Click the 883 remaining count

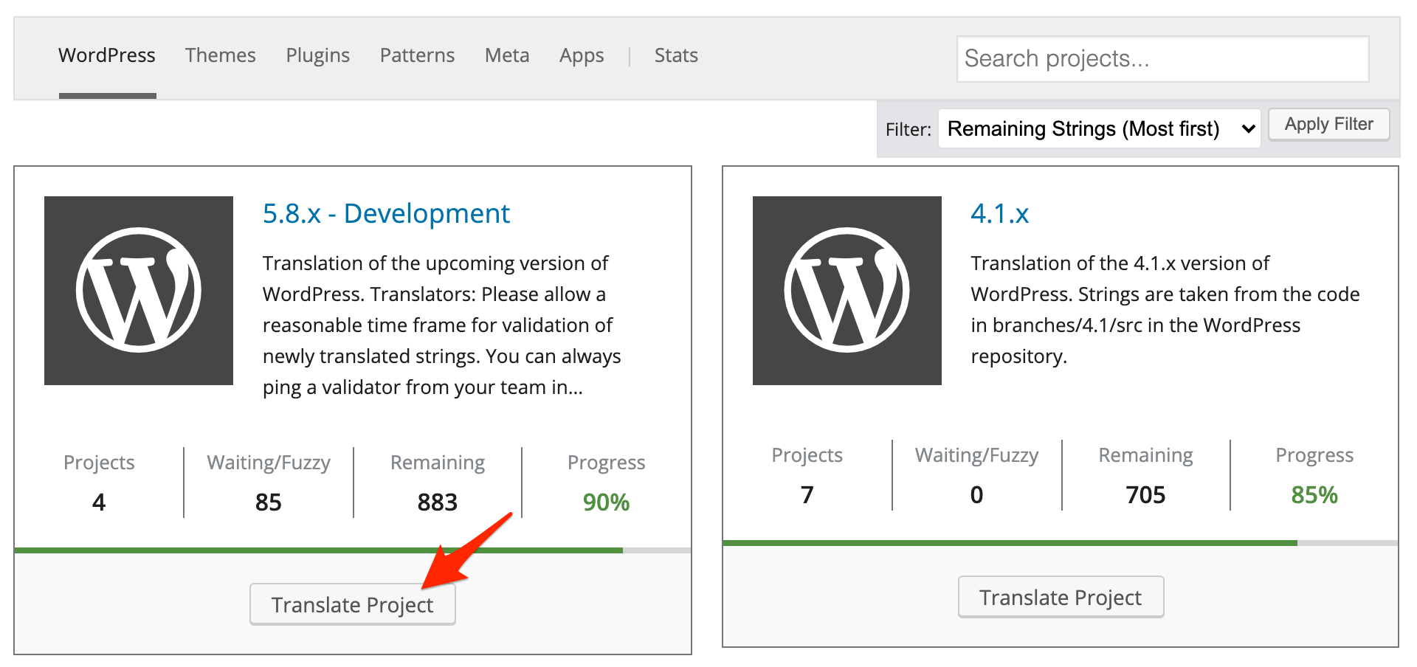438,502
